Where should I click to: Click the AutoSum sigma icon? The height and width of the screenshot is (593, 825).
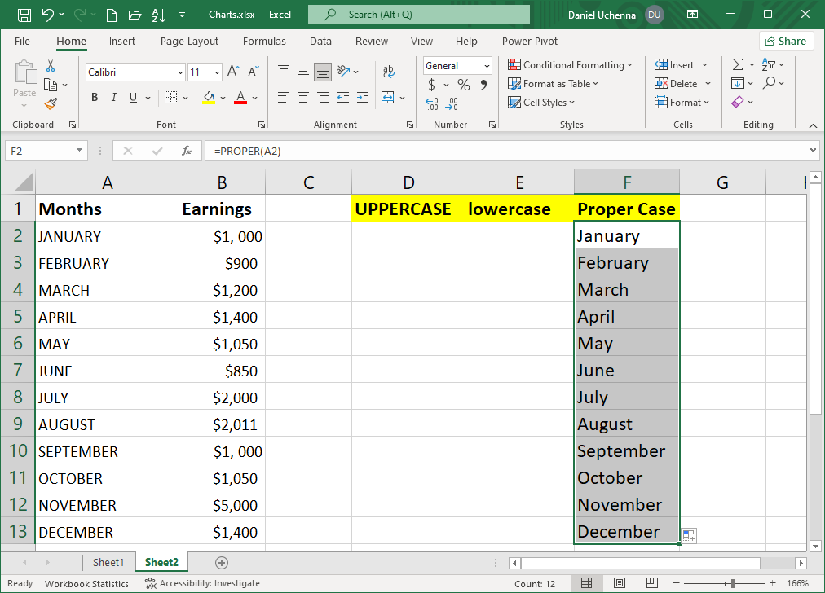pyautogui.click(x=738, y=65)
